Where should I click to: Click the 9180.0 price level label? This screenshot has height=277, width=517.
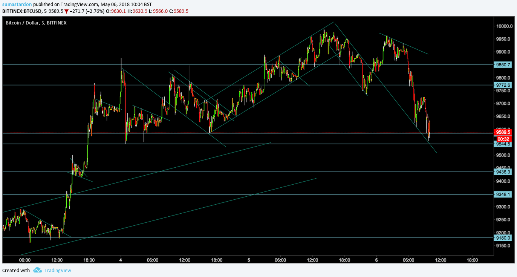[x=503, y=238]
